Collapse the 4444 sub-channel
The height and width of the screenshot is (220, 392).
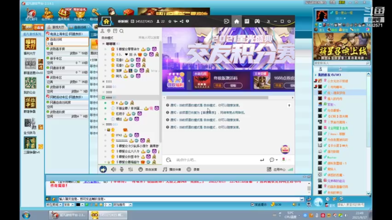tap(103, 97)
